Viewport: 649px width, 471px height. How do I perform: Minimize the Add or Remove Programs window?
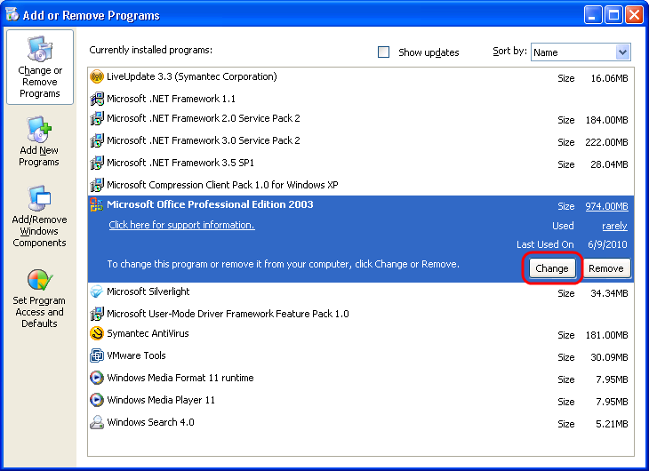(x=593, y=15)
